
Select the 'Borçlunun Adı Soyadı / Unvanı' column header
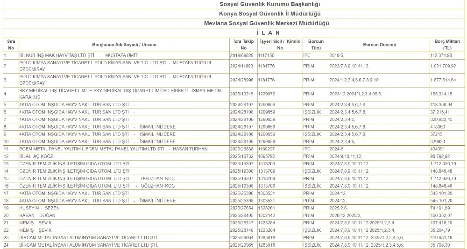tap(124, 45)
